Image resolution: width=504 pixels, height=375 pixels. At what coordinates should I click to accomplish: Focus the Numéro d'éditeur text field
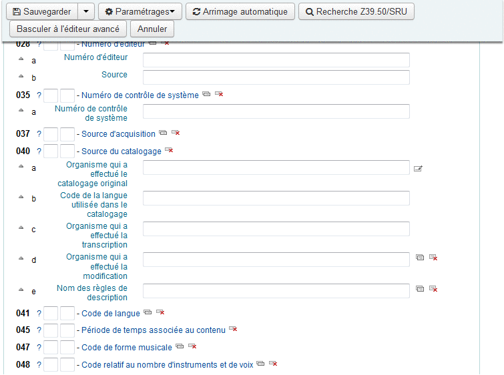point(276,60)
